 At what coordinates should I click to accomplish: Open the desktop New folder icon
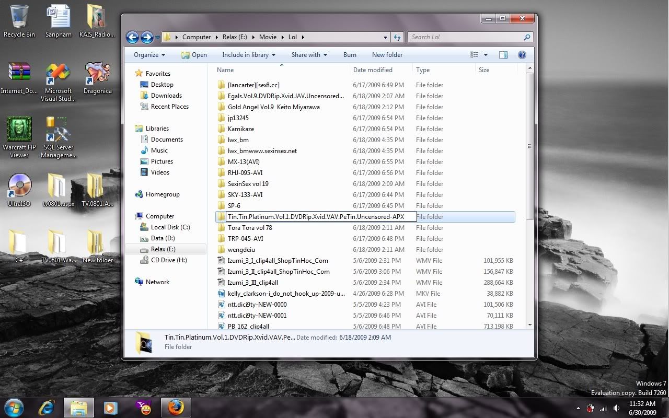coord(98,247)
